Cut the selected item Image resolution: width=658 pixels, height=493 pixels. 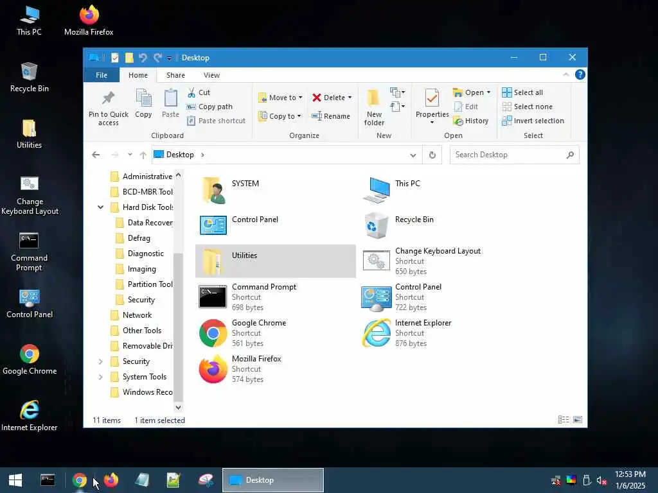(x=199, y=92)
